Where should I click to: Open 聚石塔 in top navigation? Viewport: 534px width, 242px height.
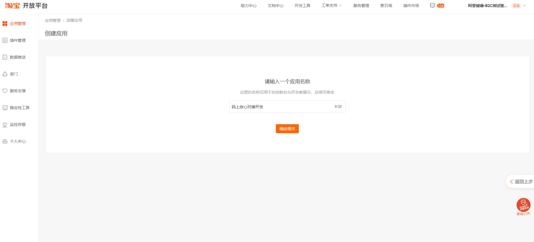coord(386,6)
